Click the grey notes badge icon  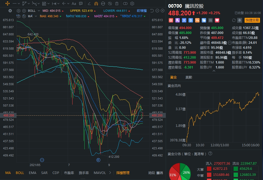[x=210, y=20]
